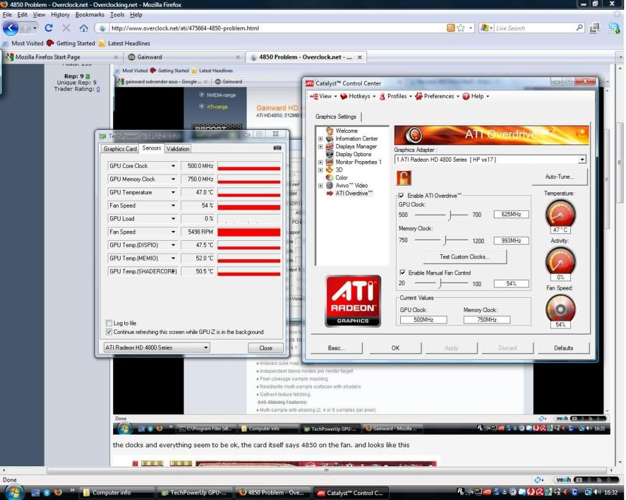Toggle Continue refreshing in background checkbox
Screen dimensions: 626x500
coord(108,331)
